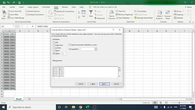Open Existing Connections
Screen dimensions: 195x110
point(35,15)
